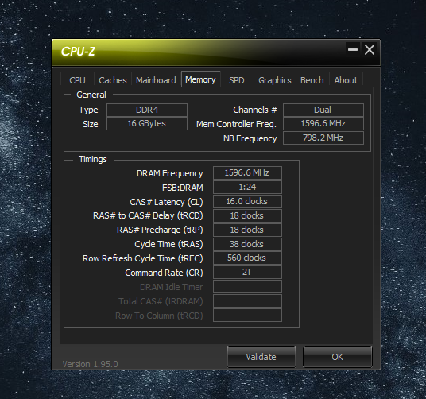
Task: Click the empty DRAM Idle Timer field
Action: pyautogui.click(x=247, y=287)
